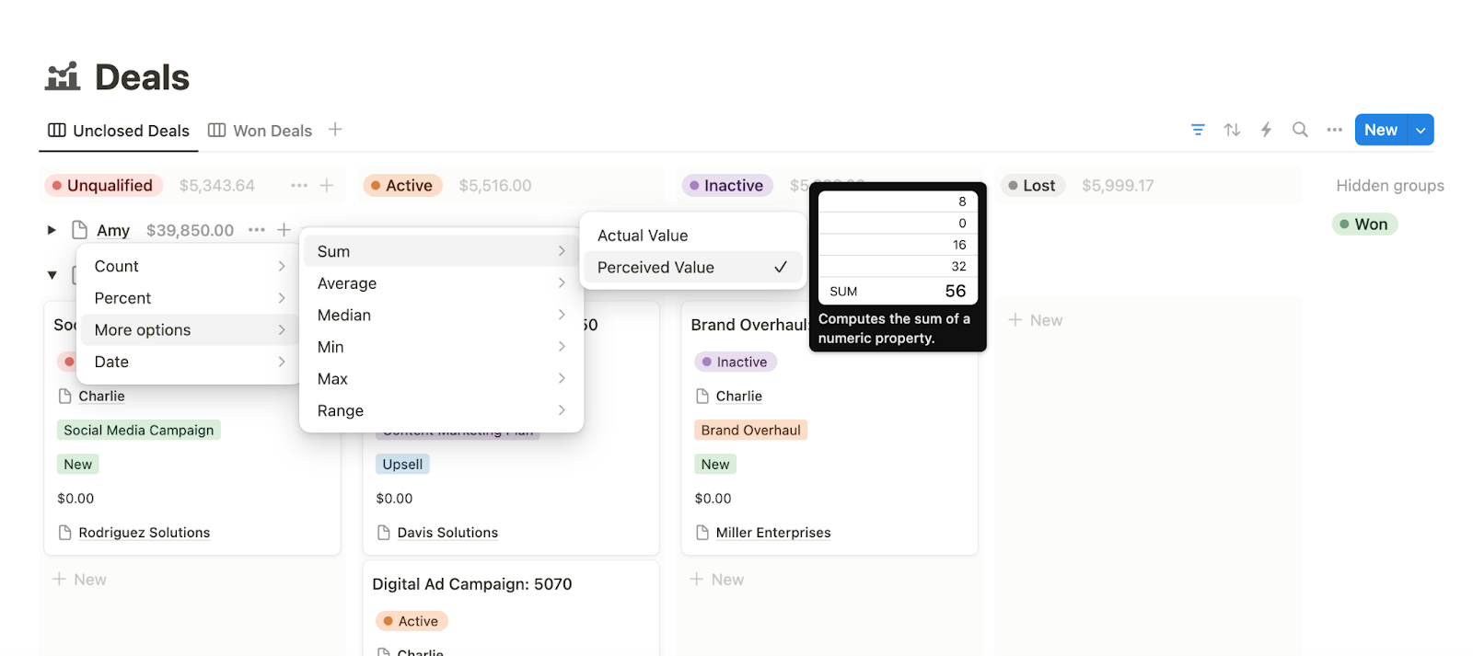
Task: Click the Amy subgroup sum $39,850.00
Action: [x=191, y=230]
